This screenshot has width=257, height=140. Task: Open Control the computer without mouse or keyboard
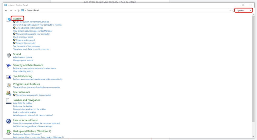37,123
